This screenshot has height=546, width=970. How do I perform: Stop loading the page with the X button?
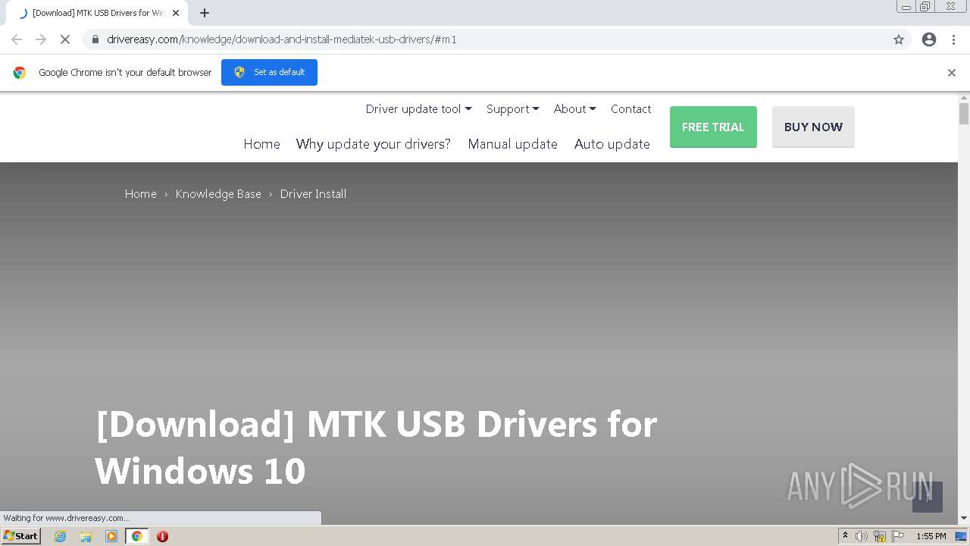coord(65,39)
